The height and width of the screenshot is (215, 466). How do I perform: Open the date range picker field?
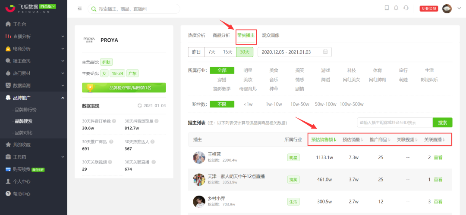295,52
